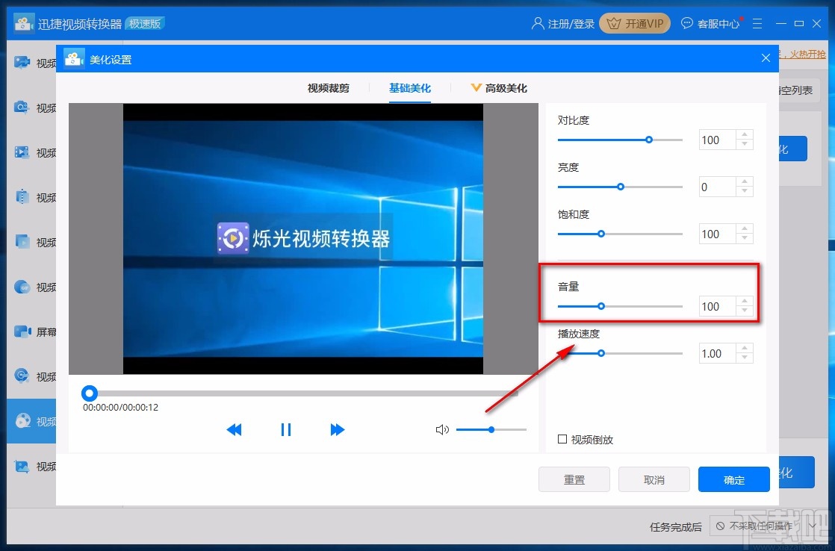
Task: Mute audio via the speaker icon
Action: pyautogui.click(x=442, y=429)
